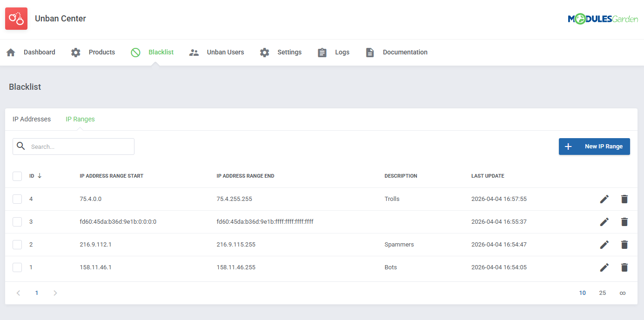Open the ModulesGarden logo link
The image size is (644, 320).
[x=604, y=19]
